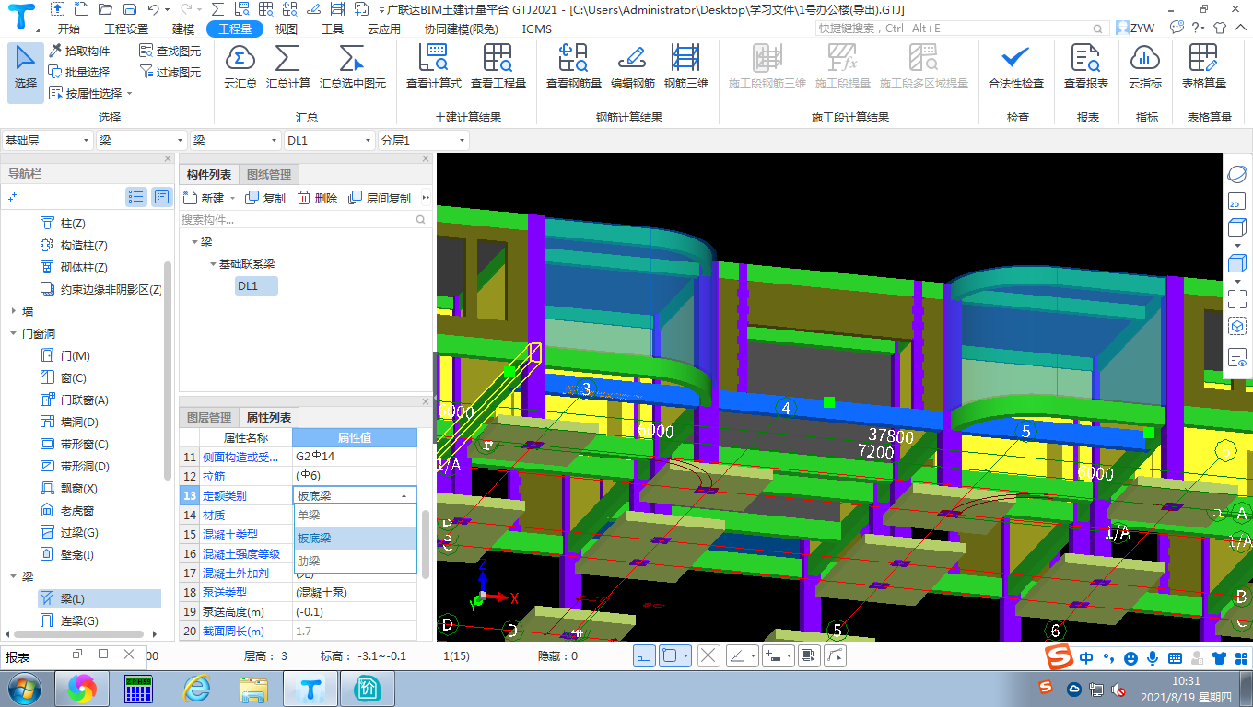Click the 泵送类型 value 混凝土泵
This screenshot has height=707, width=1253.
pos(355,593)
